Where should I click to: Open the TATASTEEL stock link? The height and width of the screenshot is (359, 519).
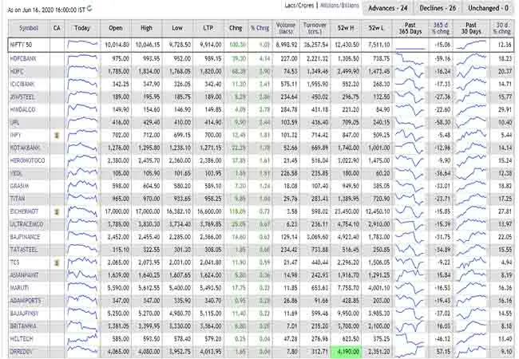(x=24, y=250)
